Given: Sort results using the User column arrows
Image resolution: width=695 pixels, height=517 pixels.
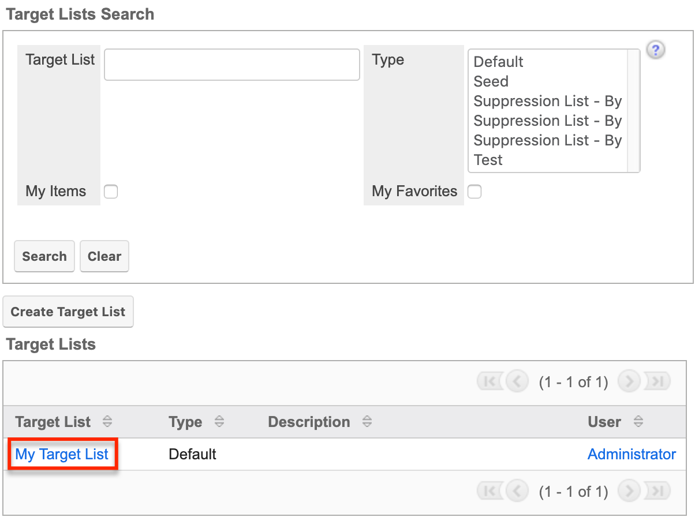Looking at the screenshot, I should (638, 422).
